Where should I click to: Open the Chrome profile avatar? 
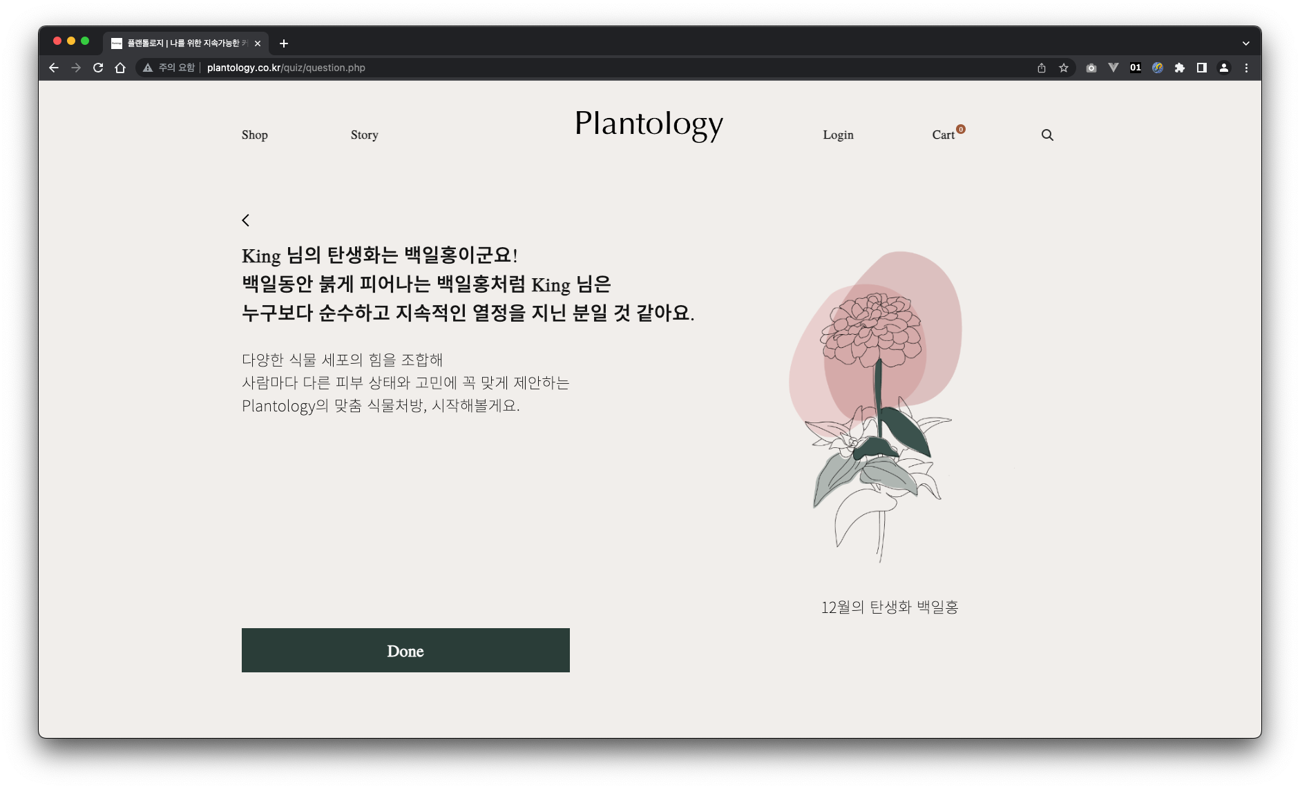point(1224,68)
